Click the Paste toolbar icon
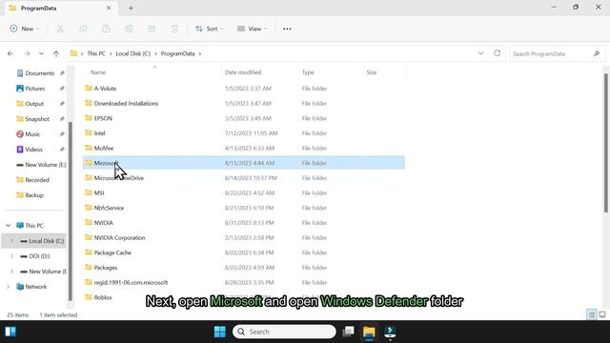This screenshot has height=343, width=610. pos(106,29)
